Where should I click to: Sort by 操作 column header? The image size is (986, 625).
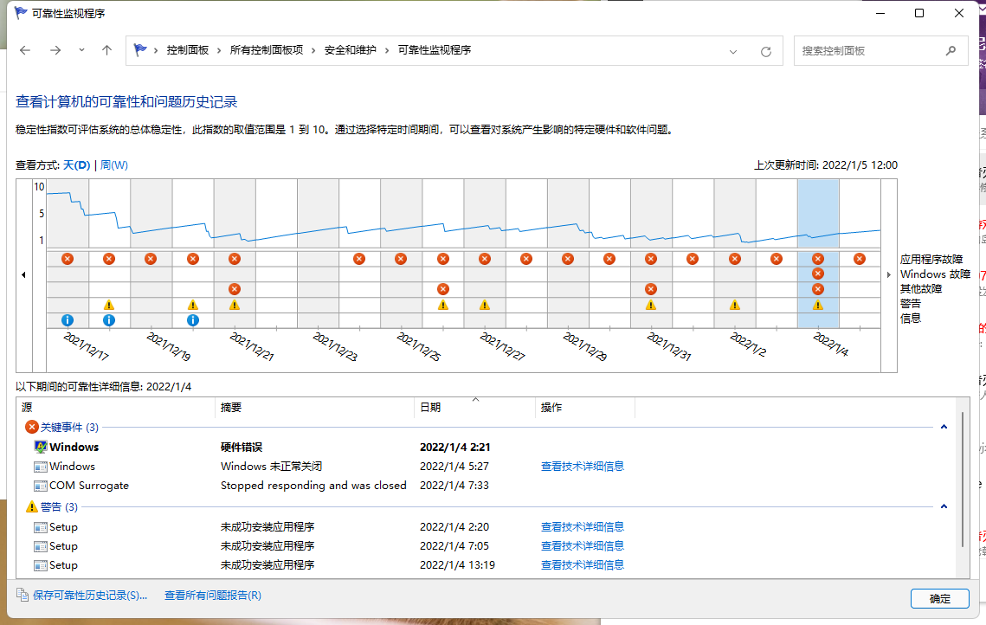585,408
